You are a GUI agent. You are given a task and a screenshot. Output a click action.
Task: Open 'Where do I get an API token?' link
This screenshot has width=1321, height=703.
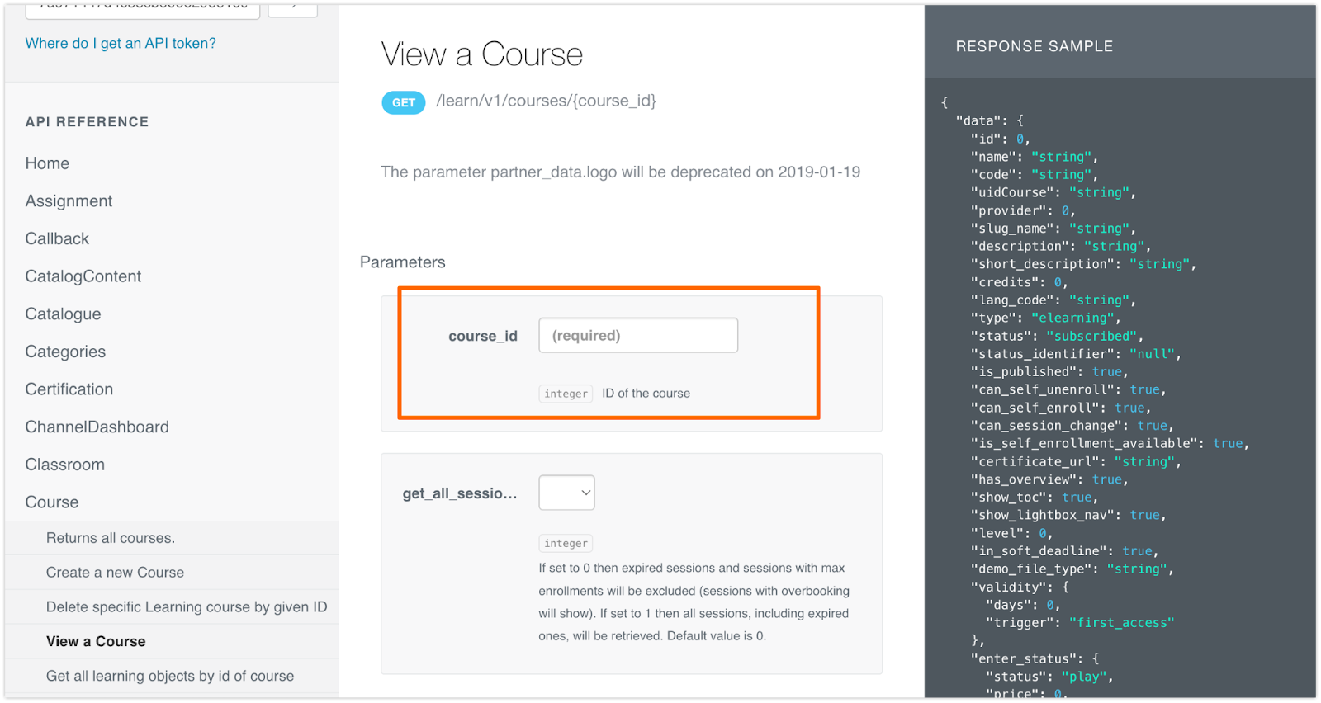121,43
